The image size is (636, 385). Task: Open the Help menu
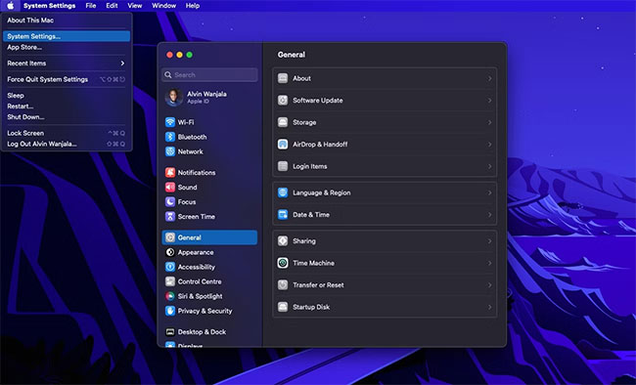(192, 6)
